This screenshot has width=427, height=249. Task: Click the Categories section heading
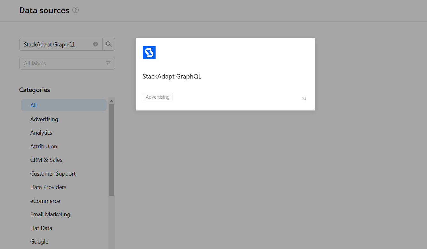click(x=35, y=90)
